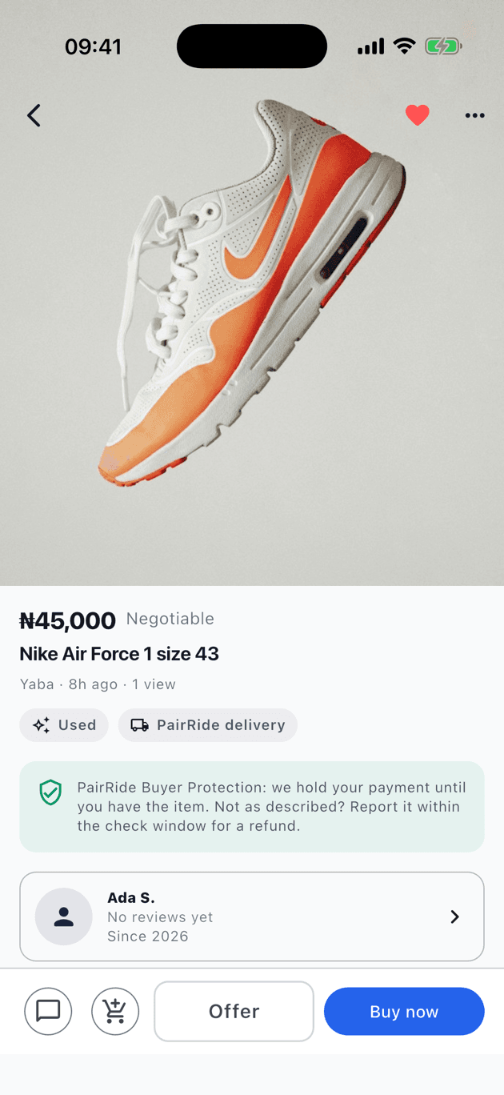Viewport: 504px width, 1095px height.
Task: Tap the Buy now button
Action: pos(404,1011)
